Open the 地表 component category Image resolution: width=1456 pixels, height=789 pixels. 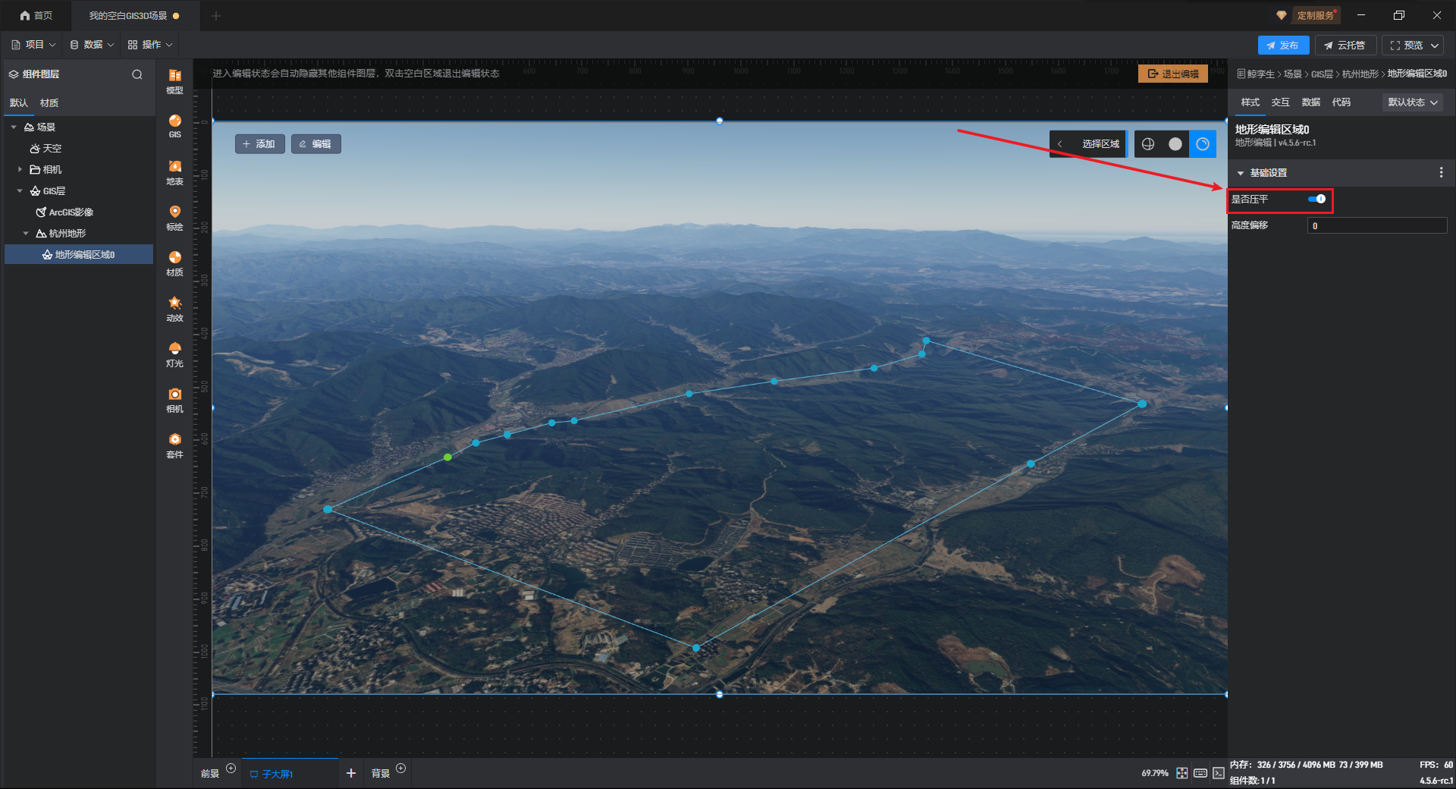pyautogui.click(x=174, y=172)
